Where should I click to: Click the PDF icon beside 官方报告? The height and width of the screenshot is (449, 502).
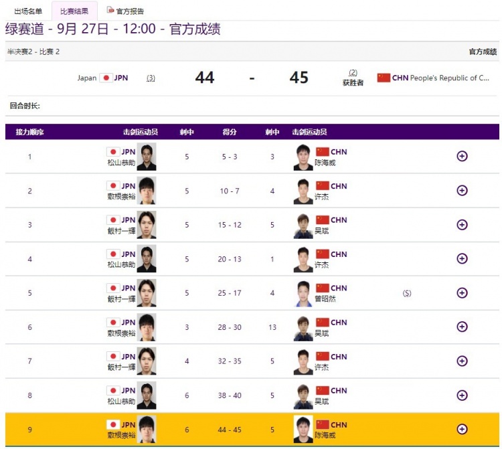pyautogui.click(x=110, y=10)
